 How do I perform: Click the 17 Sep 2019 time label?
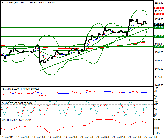7,137
